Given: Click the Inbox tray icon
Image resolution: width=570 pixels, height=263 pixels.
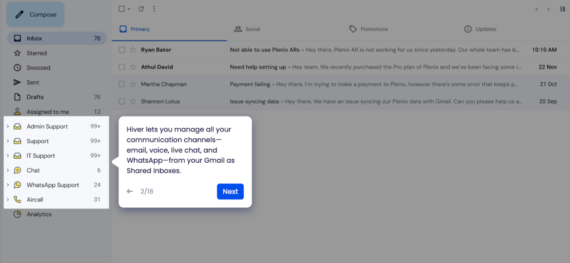Looking at the screenshot, I should click(x=17, y=38).
